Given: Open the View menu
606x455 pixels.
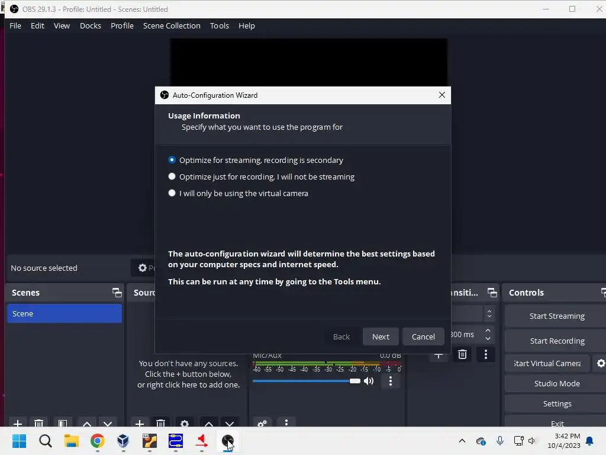Looking at the screenshot, I should (62, 26).
